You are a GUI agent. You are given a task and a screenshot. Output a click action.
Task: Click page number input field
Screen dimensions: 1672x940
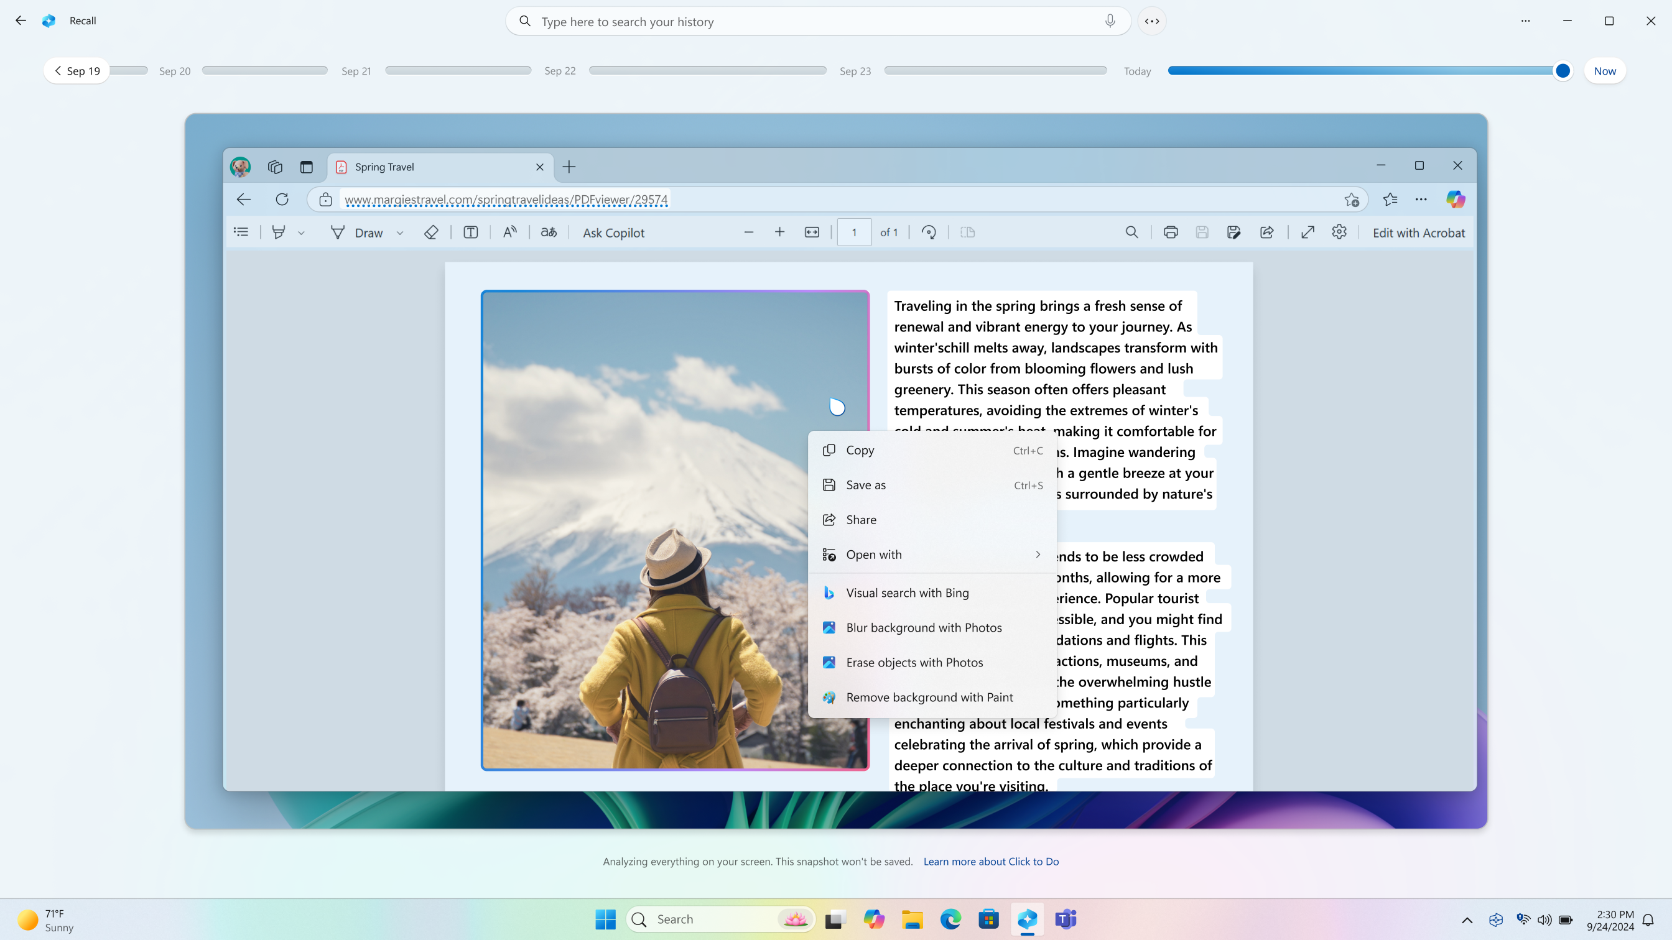[x=855, y=232]
